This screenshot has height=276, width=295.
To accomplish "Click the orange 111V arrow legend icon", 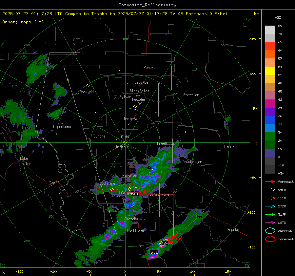I will (270, 198).
